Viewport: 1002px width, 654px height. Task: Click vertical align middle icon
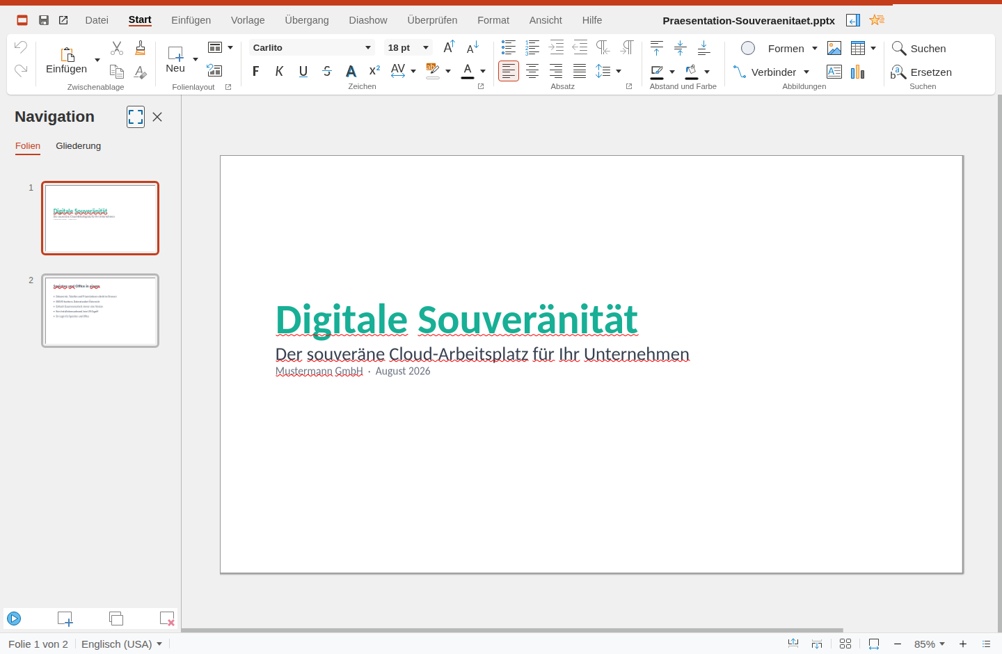pos(681,47)
